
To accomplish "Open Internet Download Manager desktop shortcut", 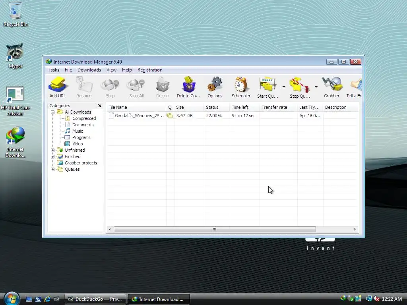I will coord(16,142).
